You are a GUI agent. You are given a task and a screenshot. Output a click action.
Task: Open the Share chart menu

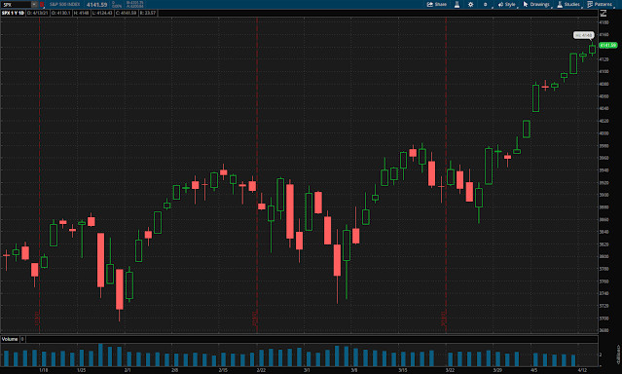[436, 4]
